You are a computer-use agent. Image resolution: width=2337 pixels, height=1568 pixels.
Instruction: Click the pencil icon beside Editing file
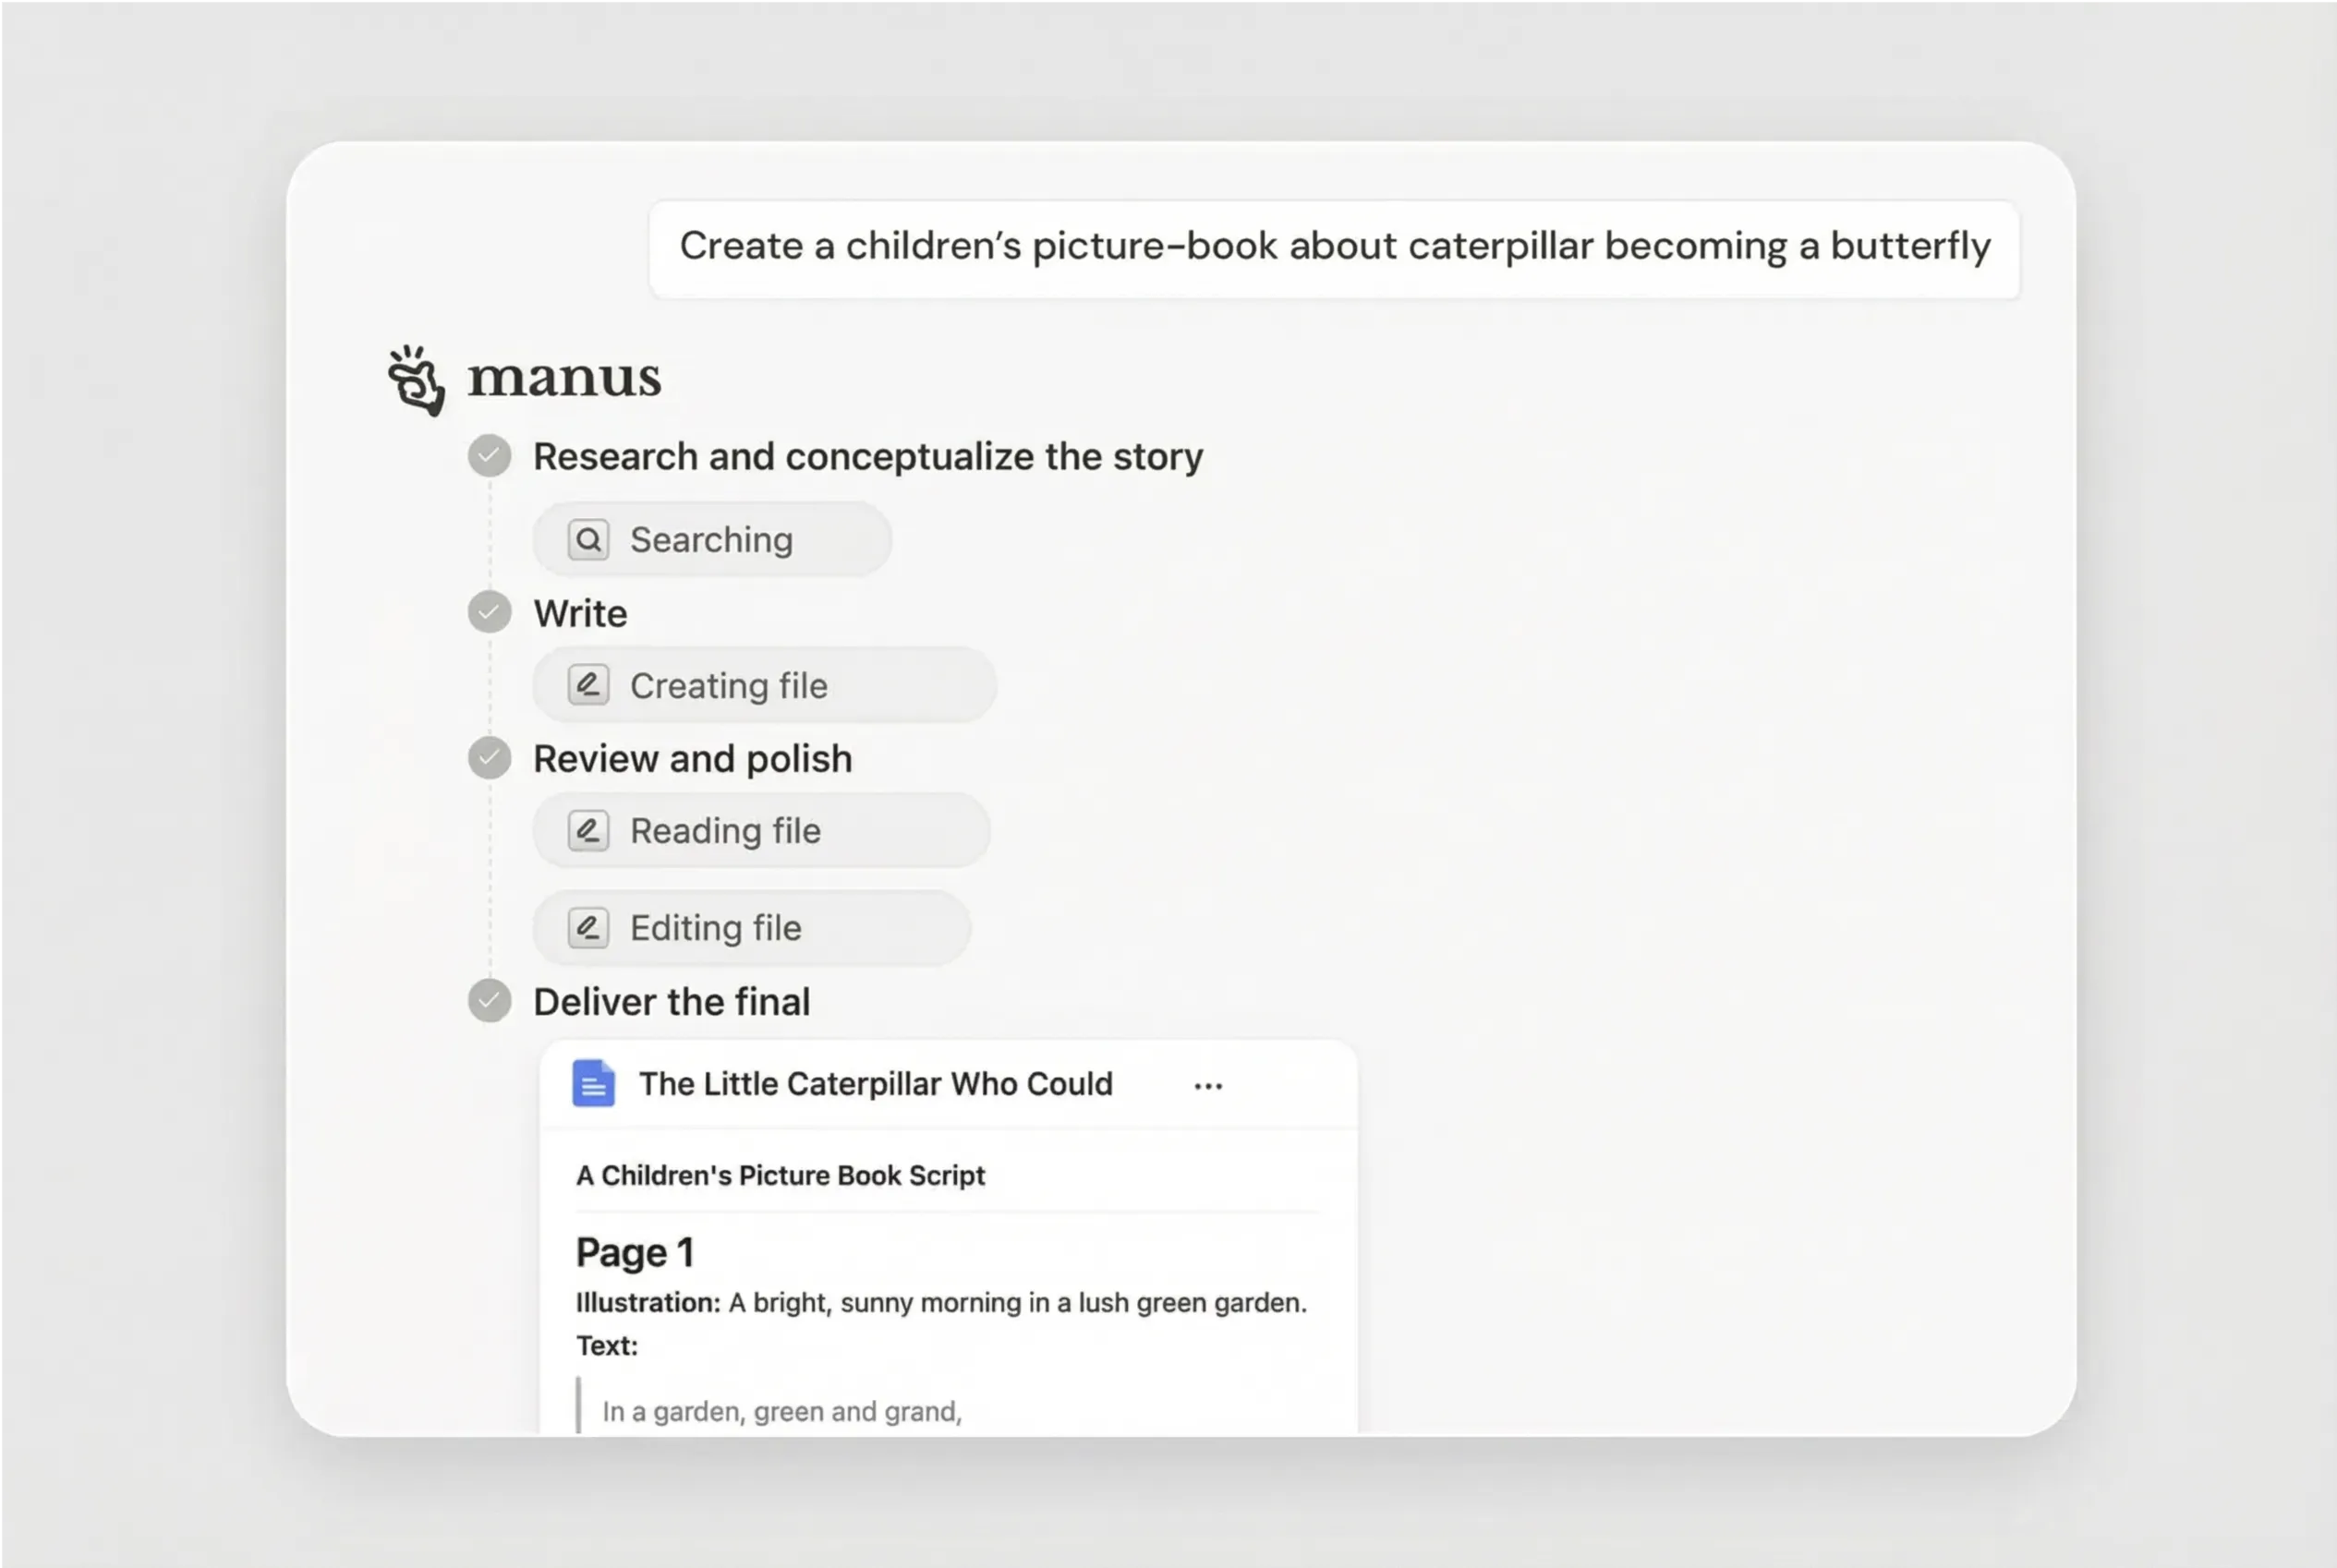click(589, 928)
